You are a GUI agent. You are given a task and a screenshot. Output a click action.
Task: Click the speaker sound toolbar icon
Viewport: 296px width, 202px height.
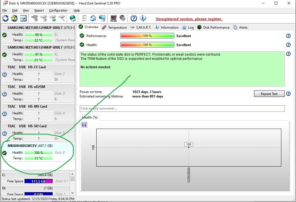pyautogui.click(x=122, y=19)
